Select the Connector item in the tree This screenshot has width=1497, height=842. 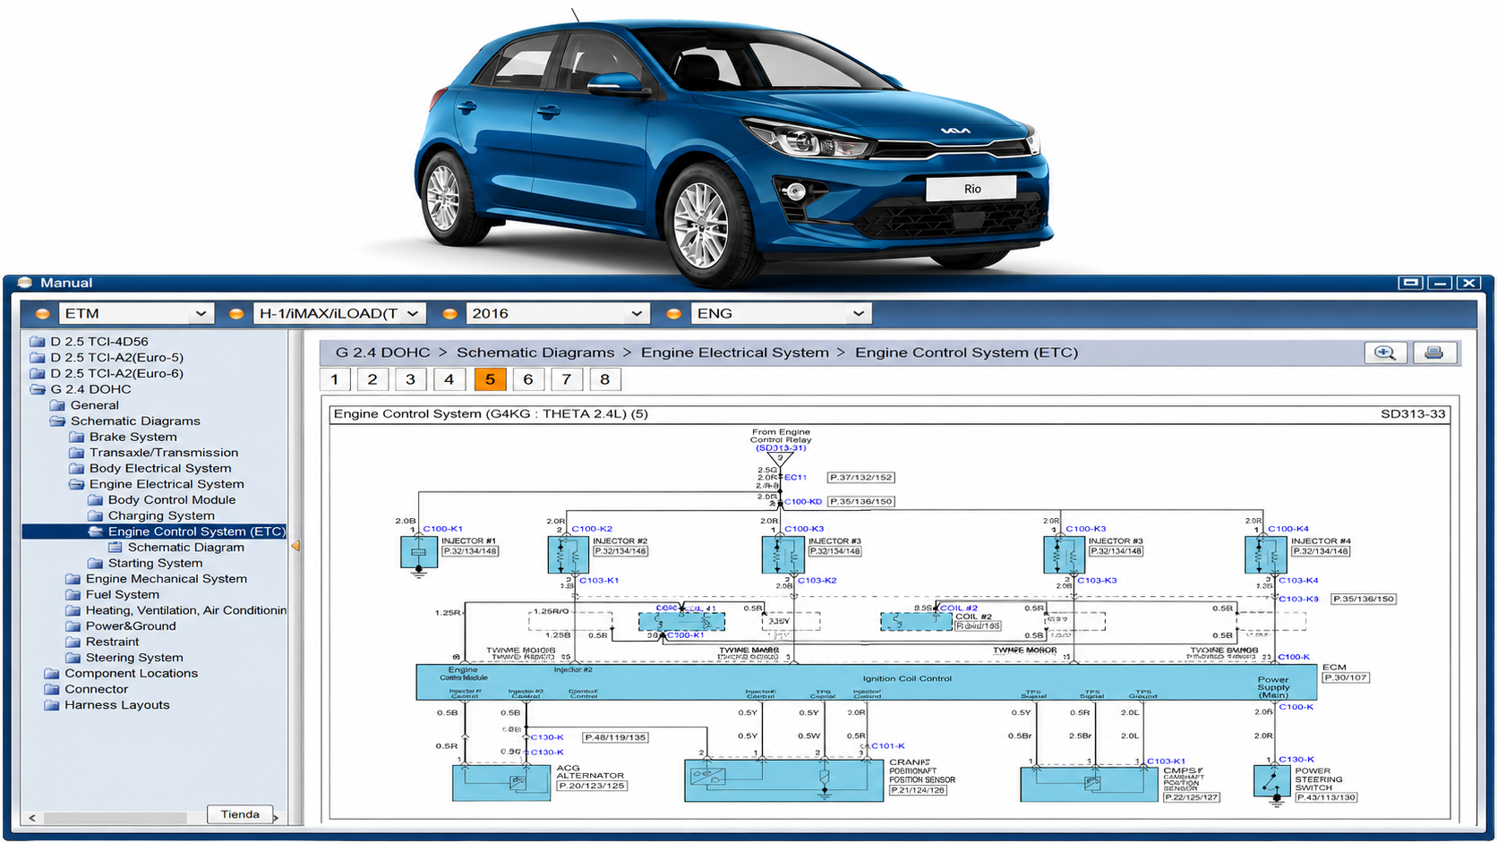96,690
